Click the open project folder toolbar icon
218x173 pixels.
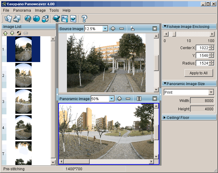(x=8, y=18)
